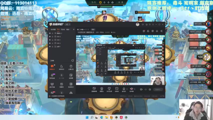
Task: Click the share icon in stream header
Action: click(161, 31)
